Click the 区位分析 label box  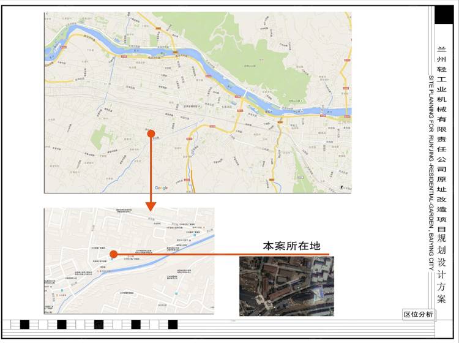point(419,315)
